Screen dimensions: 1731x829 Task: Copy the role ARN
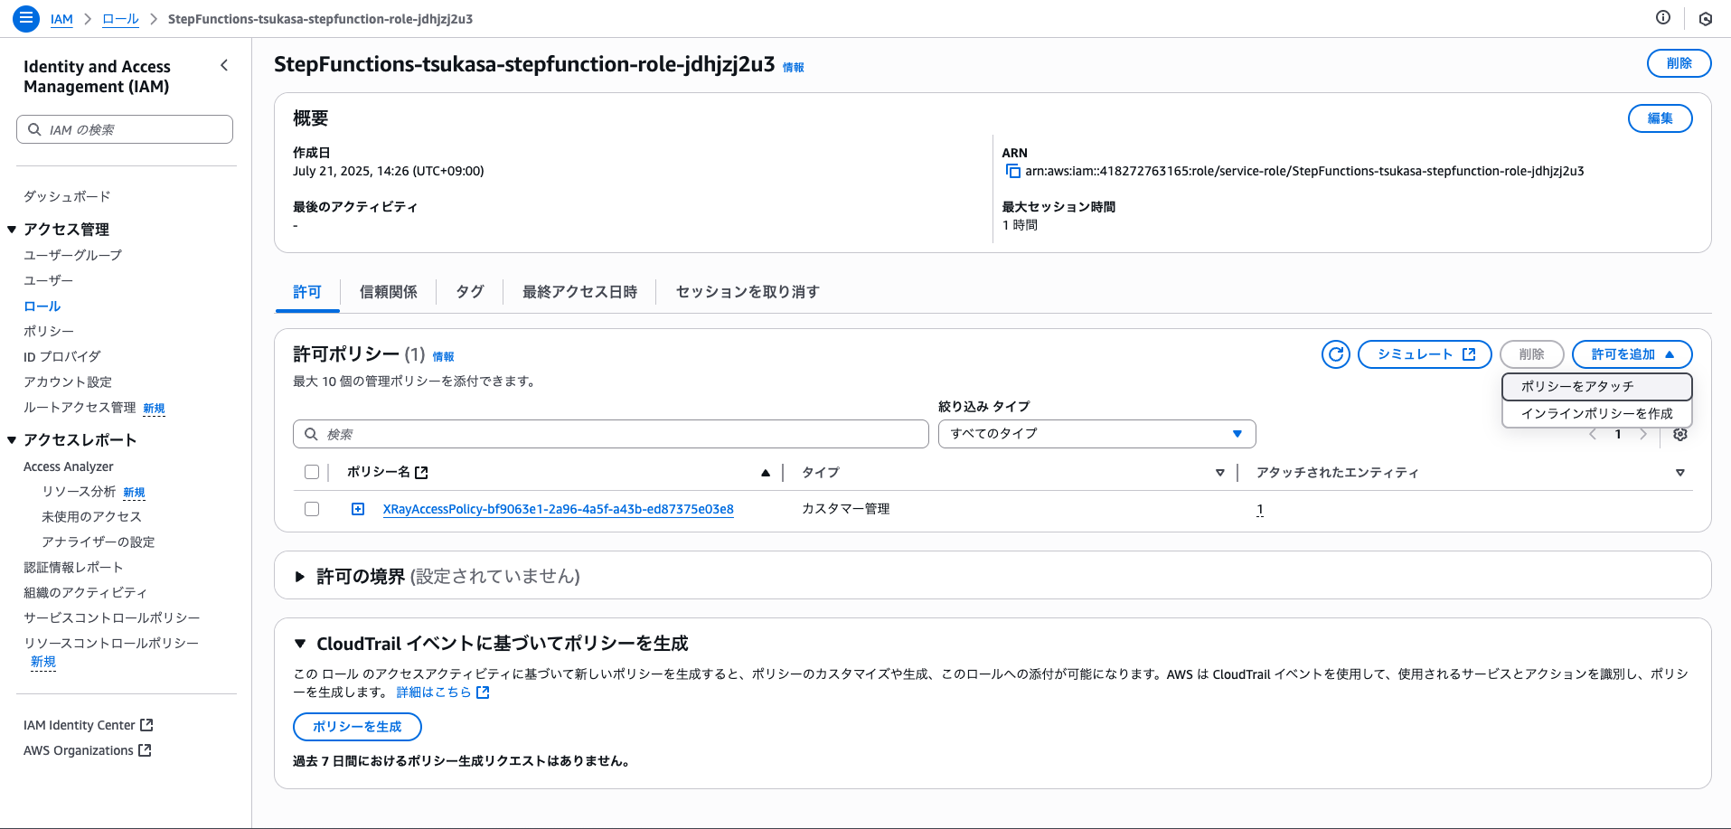pyautogui.click(x=1013, y=171)
